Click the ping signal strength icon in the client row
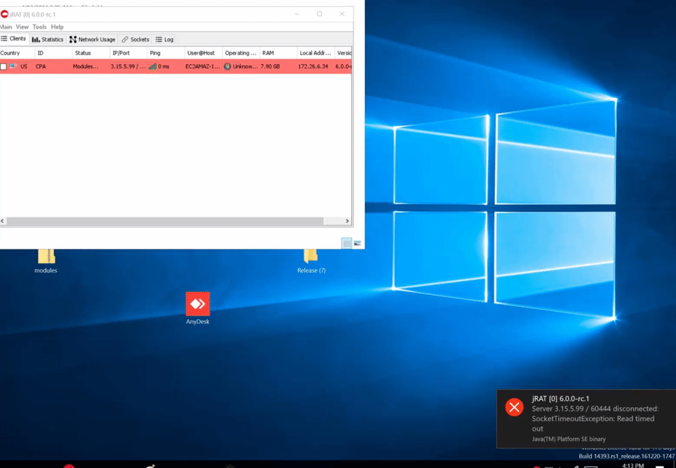 [153, 66]
